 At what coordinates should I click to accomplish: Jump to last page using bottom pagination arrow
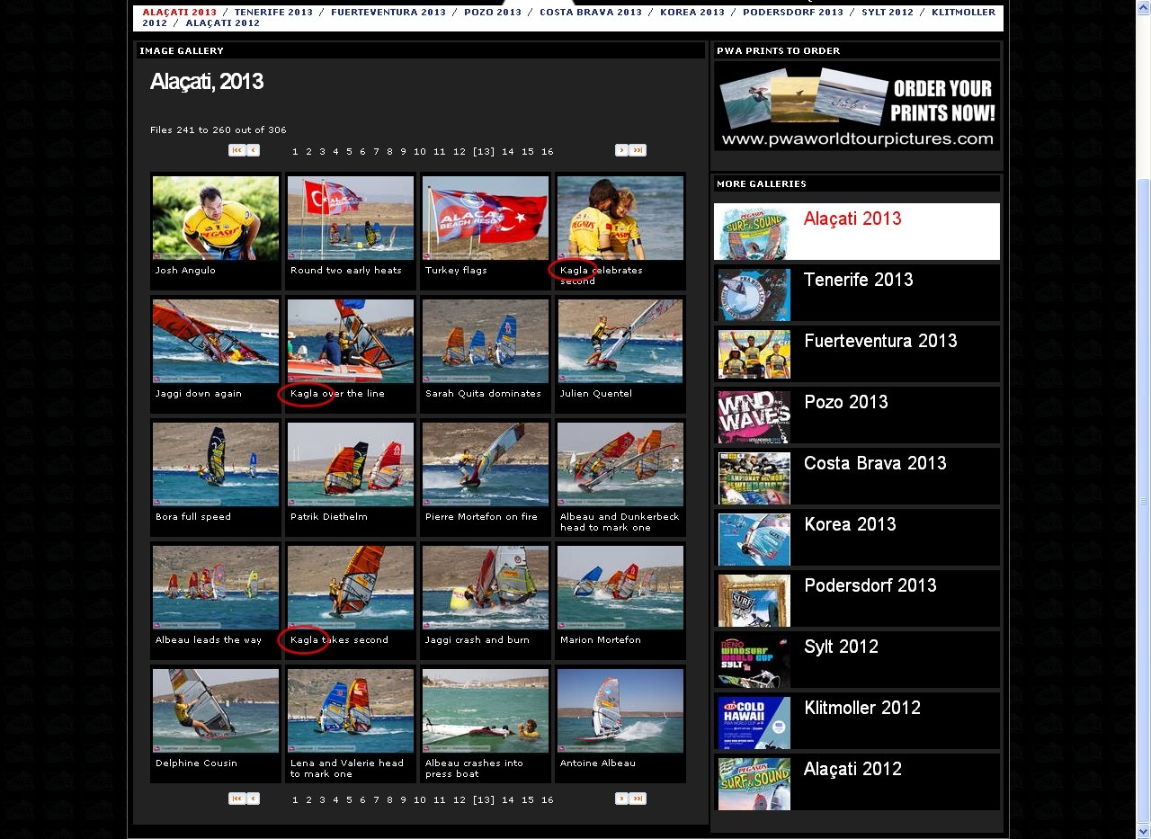638,799
